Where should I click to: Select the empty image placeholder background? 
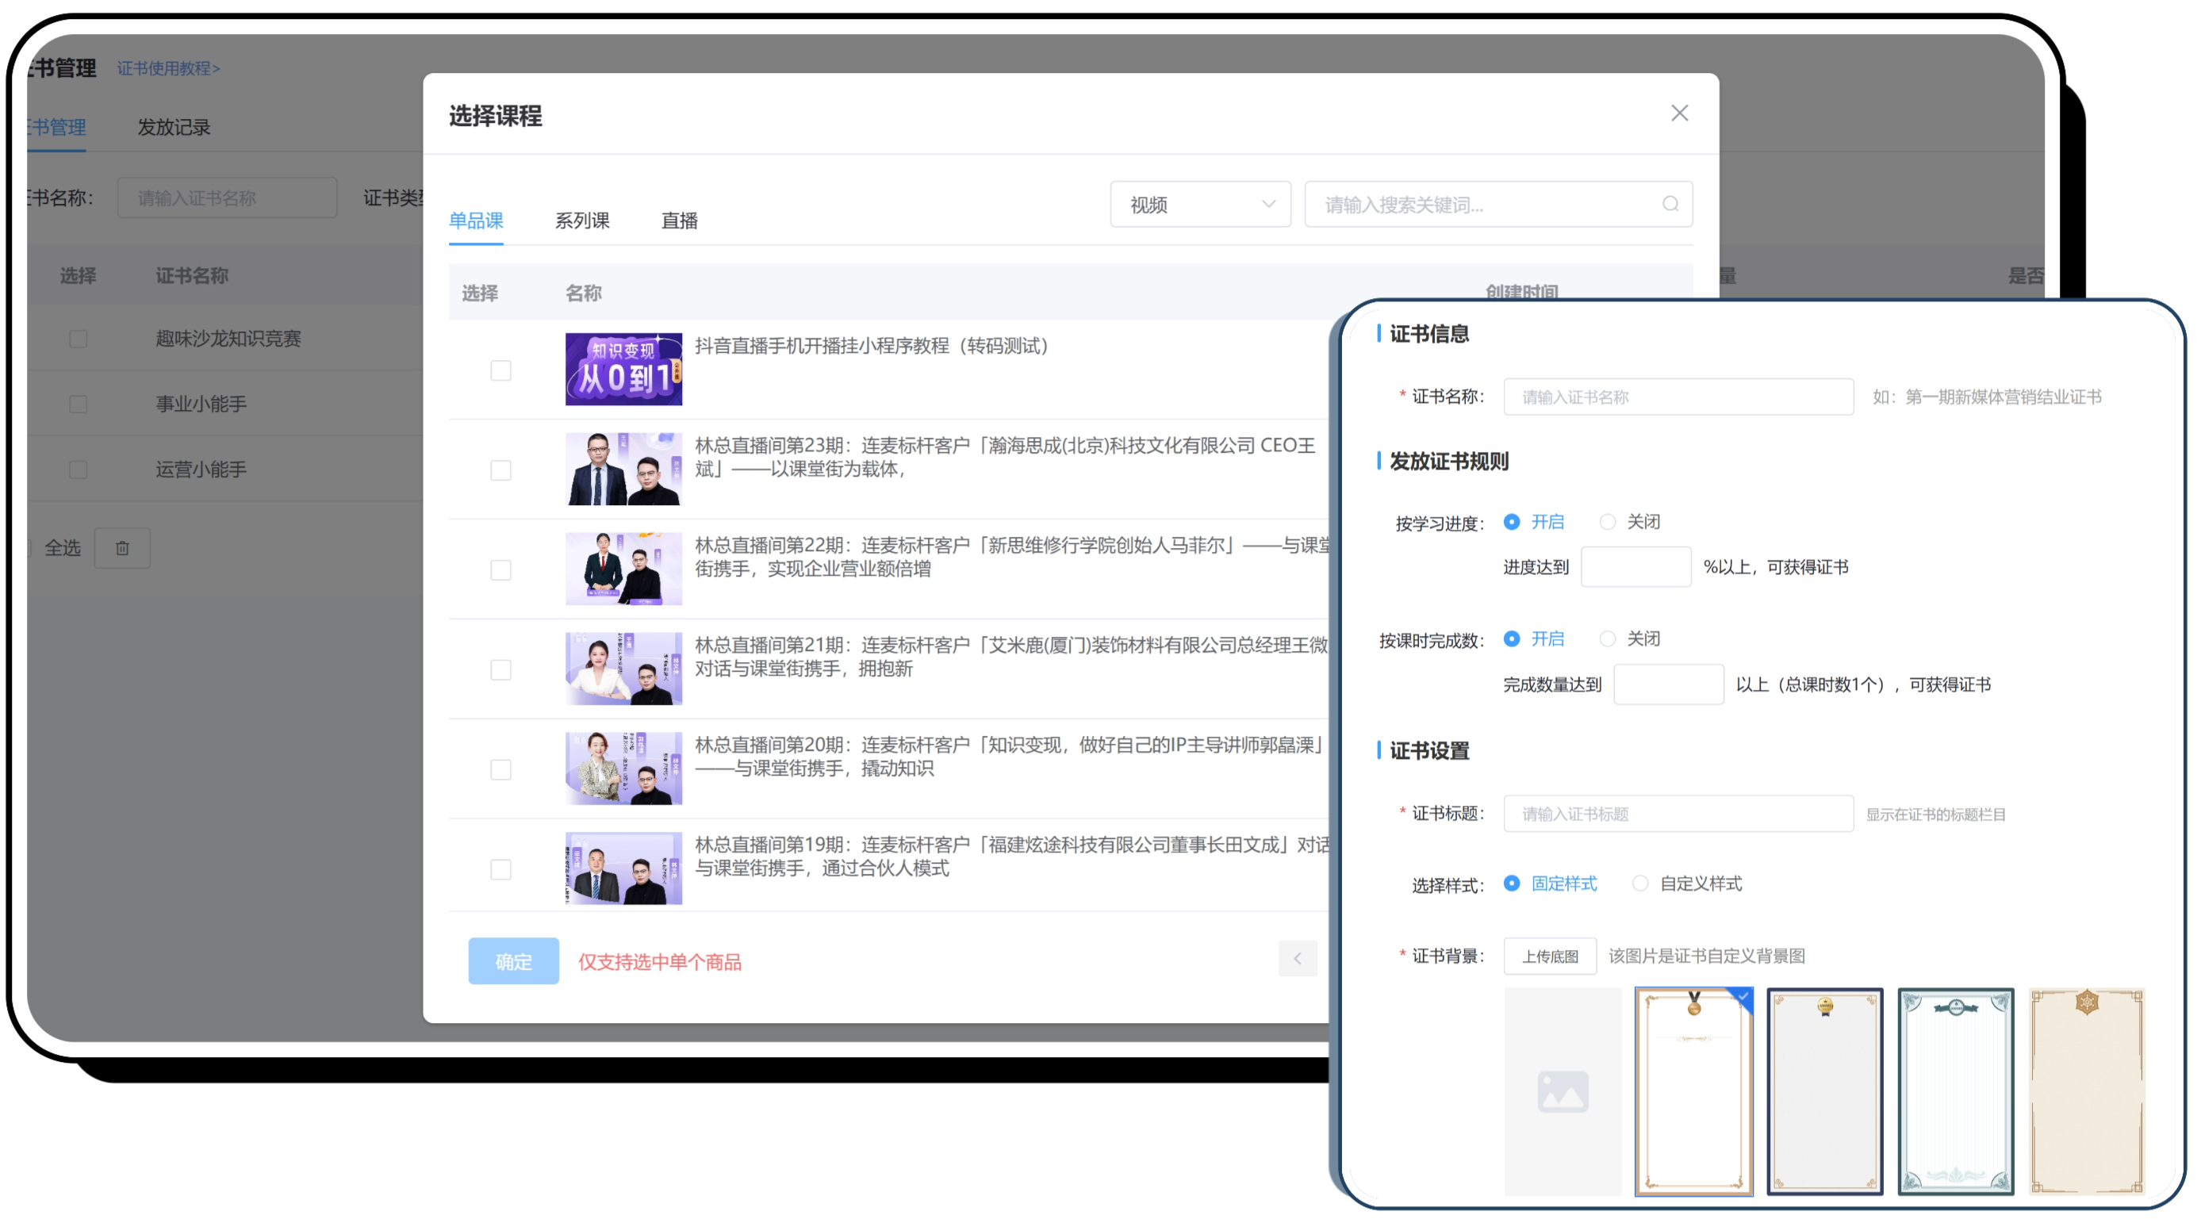pos(1562,1092)
